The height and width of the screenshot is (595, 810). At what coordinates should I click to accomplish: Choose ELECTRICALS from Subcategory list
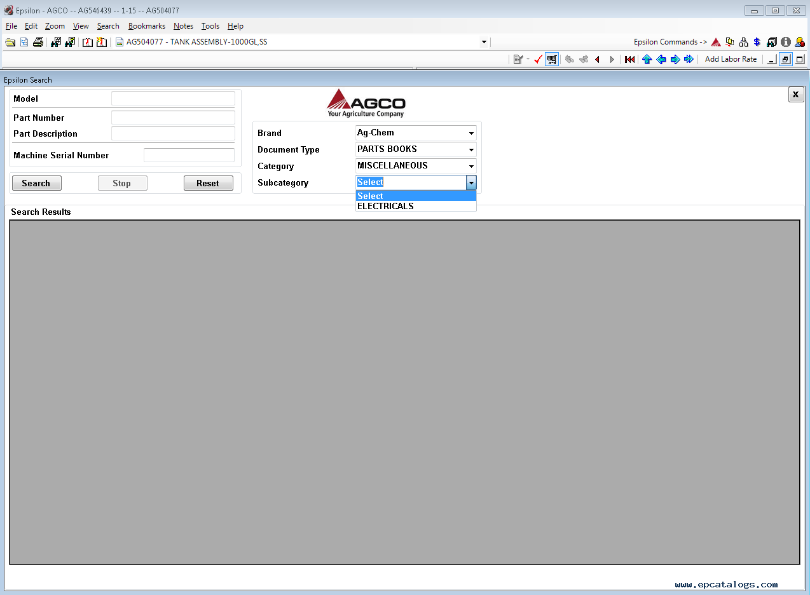click(x=416, y=206)
